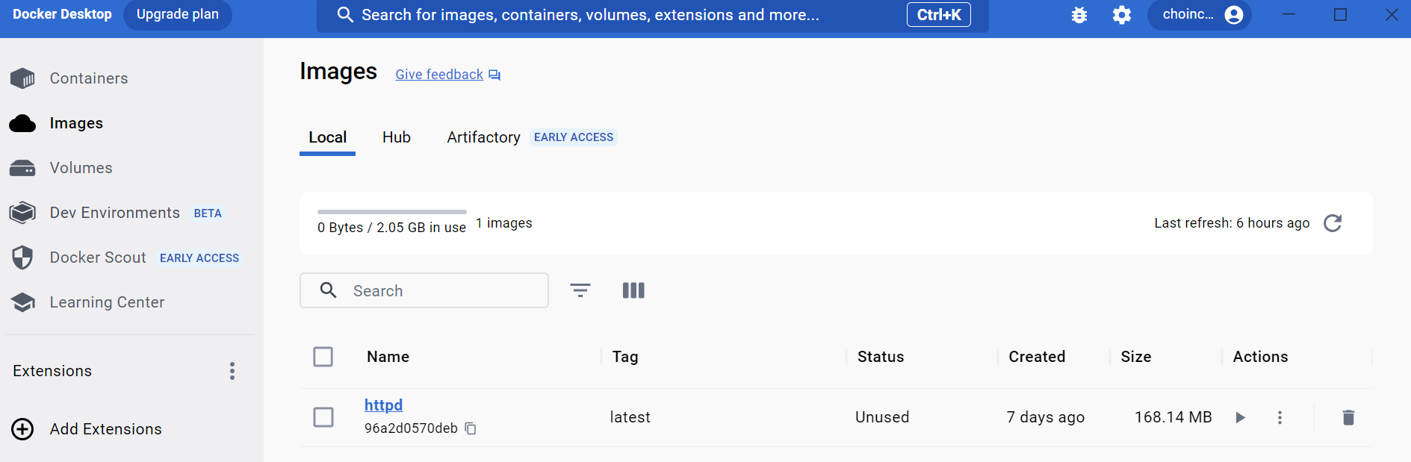Screen dimensions: 1411x462
Task: Open Learning Center in the sidebar
Action: click(107, 302)
